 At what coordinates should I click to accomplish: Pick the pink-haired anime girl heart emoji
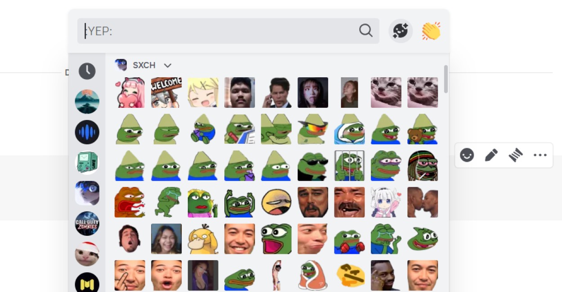pos(130,93)
